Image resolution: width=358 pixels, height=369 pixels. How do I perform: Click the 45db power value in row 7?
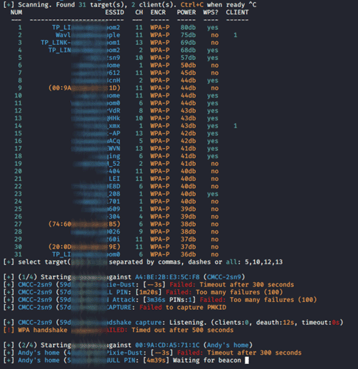click(188, 73)
